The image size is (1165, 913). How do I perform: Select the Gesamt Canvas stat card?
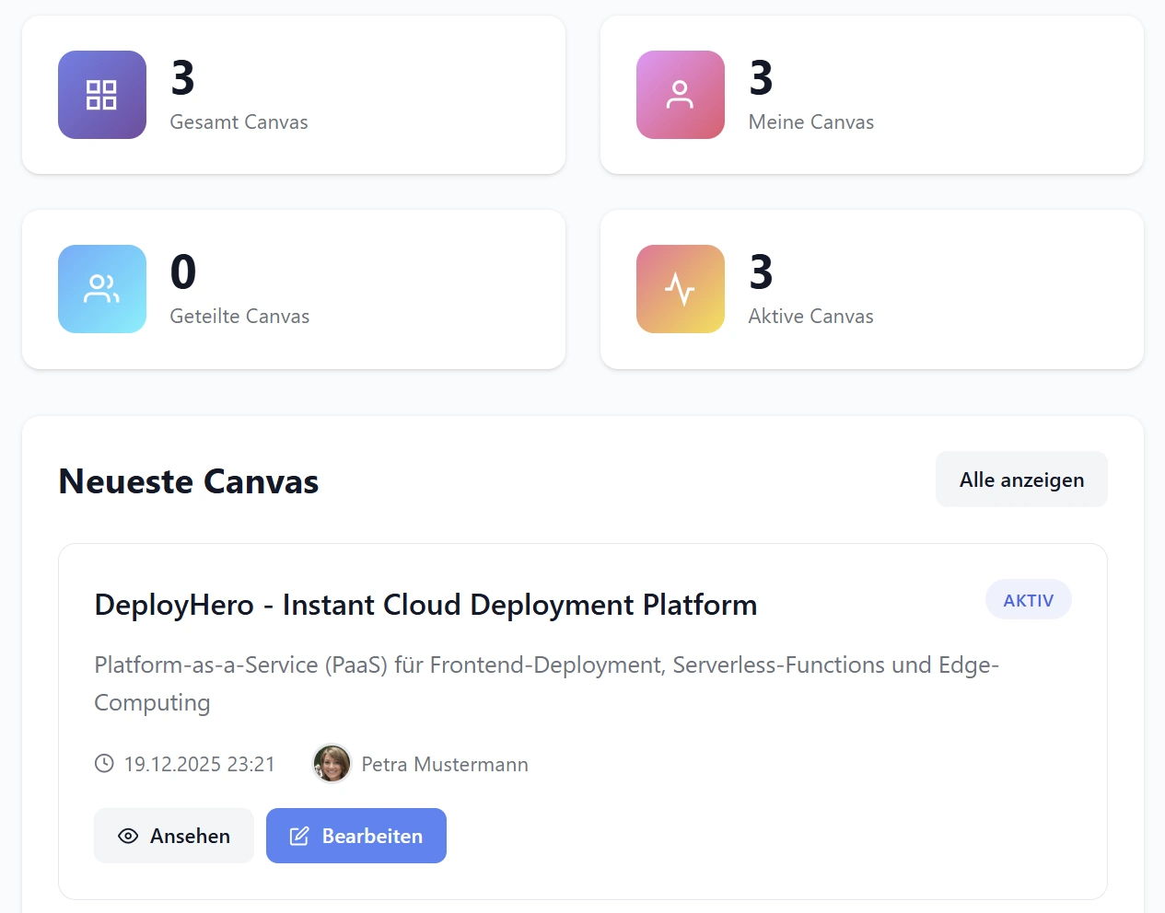click(294, 95)
